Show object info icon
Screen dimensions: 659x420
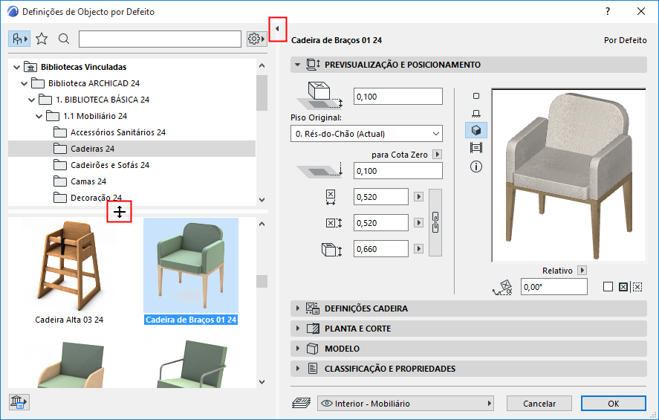476,167
